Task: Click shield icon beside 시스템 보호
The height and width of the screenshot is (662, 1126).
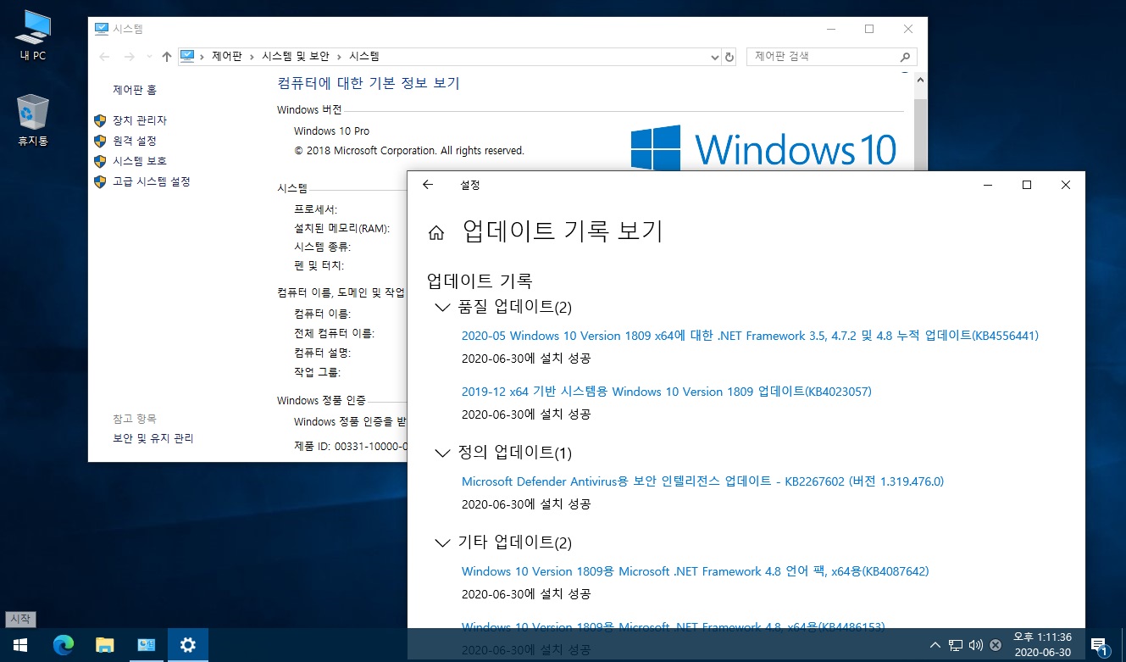Action: pos(100,161)
